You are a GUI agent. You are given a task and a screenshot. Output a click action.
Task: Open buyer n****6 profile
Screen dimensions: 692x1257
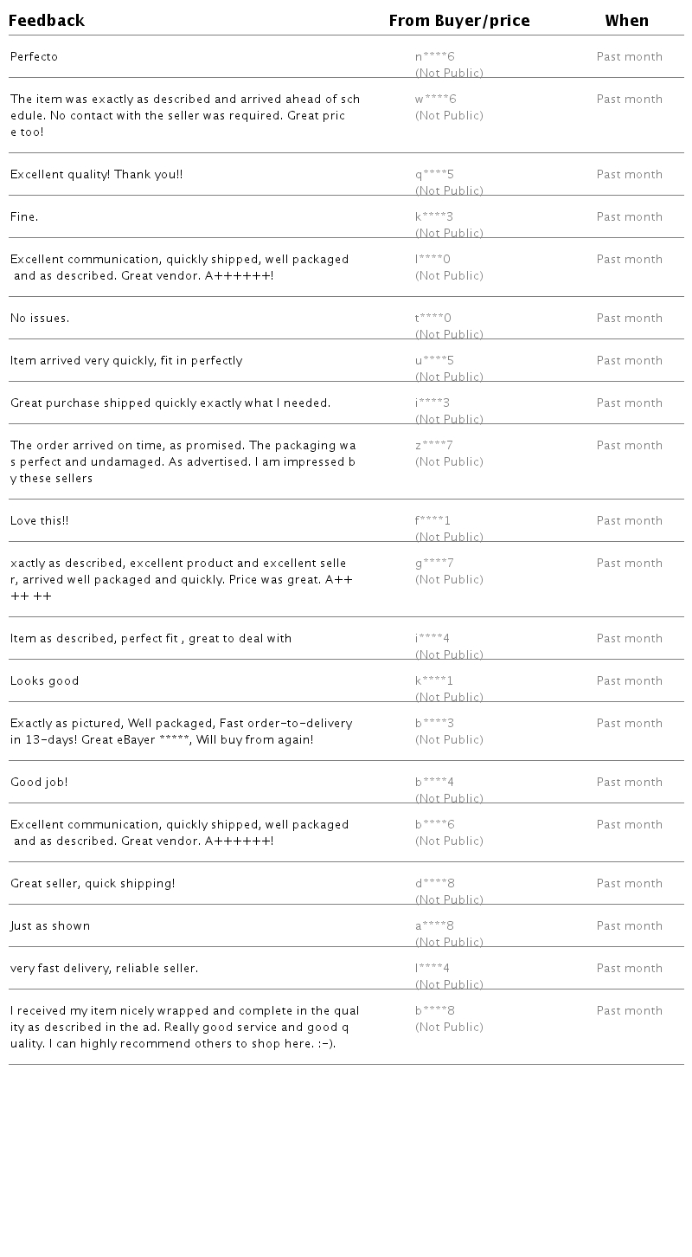(x=434, y=57)
